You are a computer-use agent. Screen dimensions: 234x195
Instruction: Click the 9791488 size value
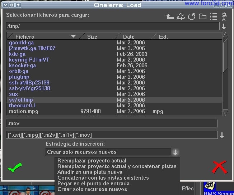point(90,111)
